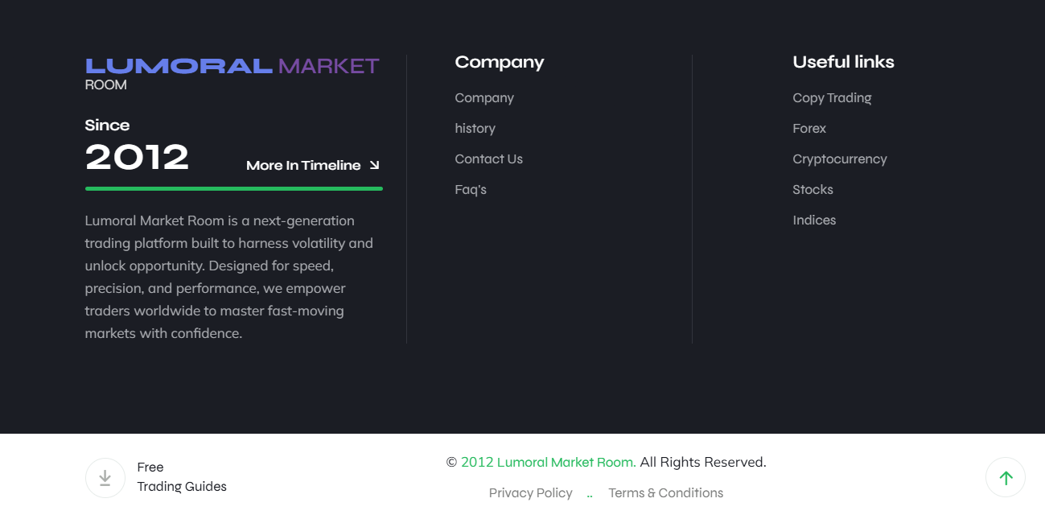
Task: Visit the Faq's link
Action: coord(471,190)
